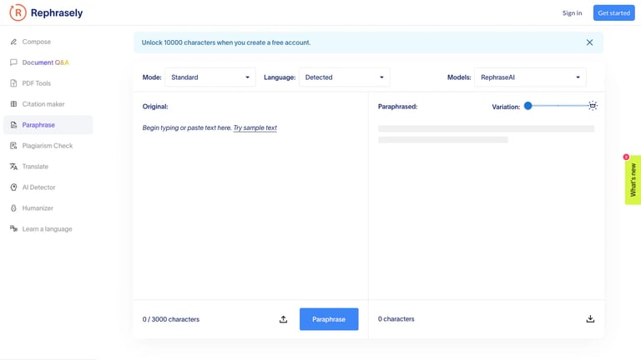The width and height of the screenshot is (641, 360).
Task: Open the Mode dropdown showing Standard
Action: tap(210, 77)
